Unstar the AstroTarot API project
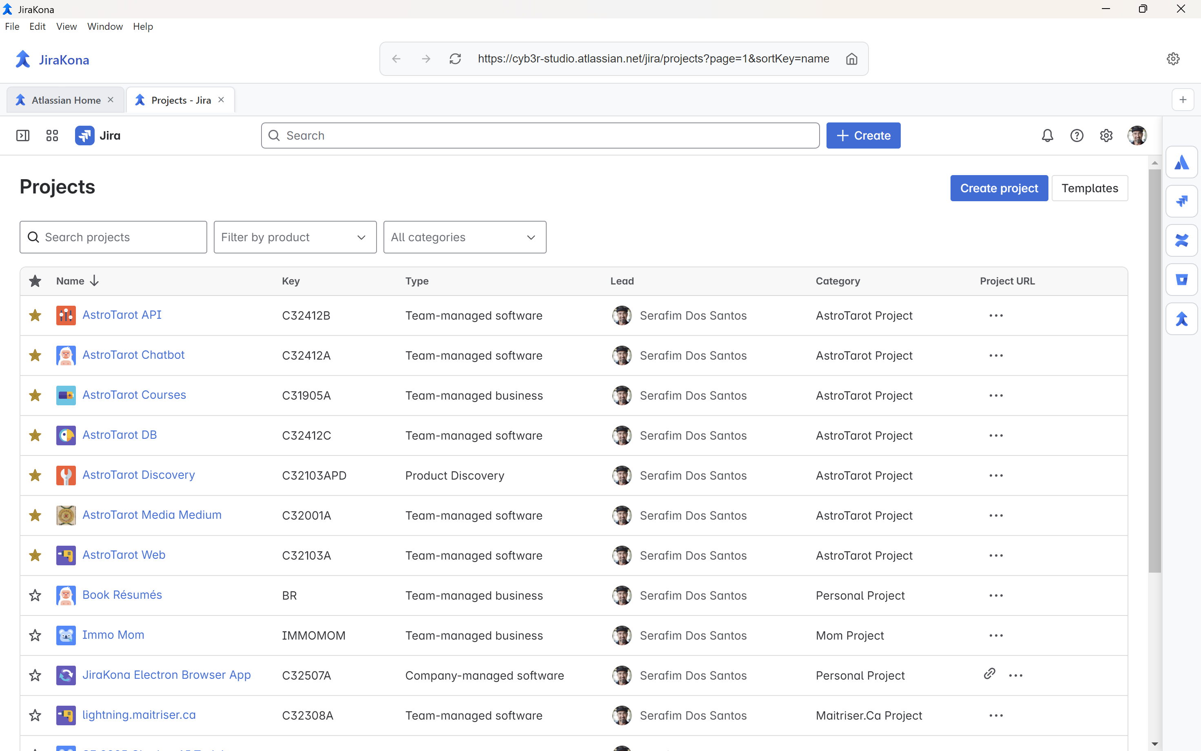 point(35,316)
